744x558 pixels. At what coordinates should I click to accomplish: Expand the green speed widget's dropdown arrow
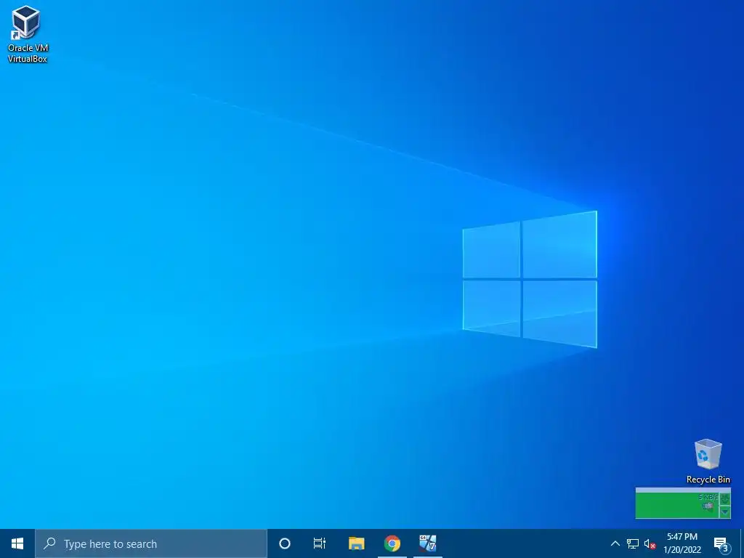[x=725, y=512]
